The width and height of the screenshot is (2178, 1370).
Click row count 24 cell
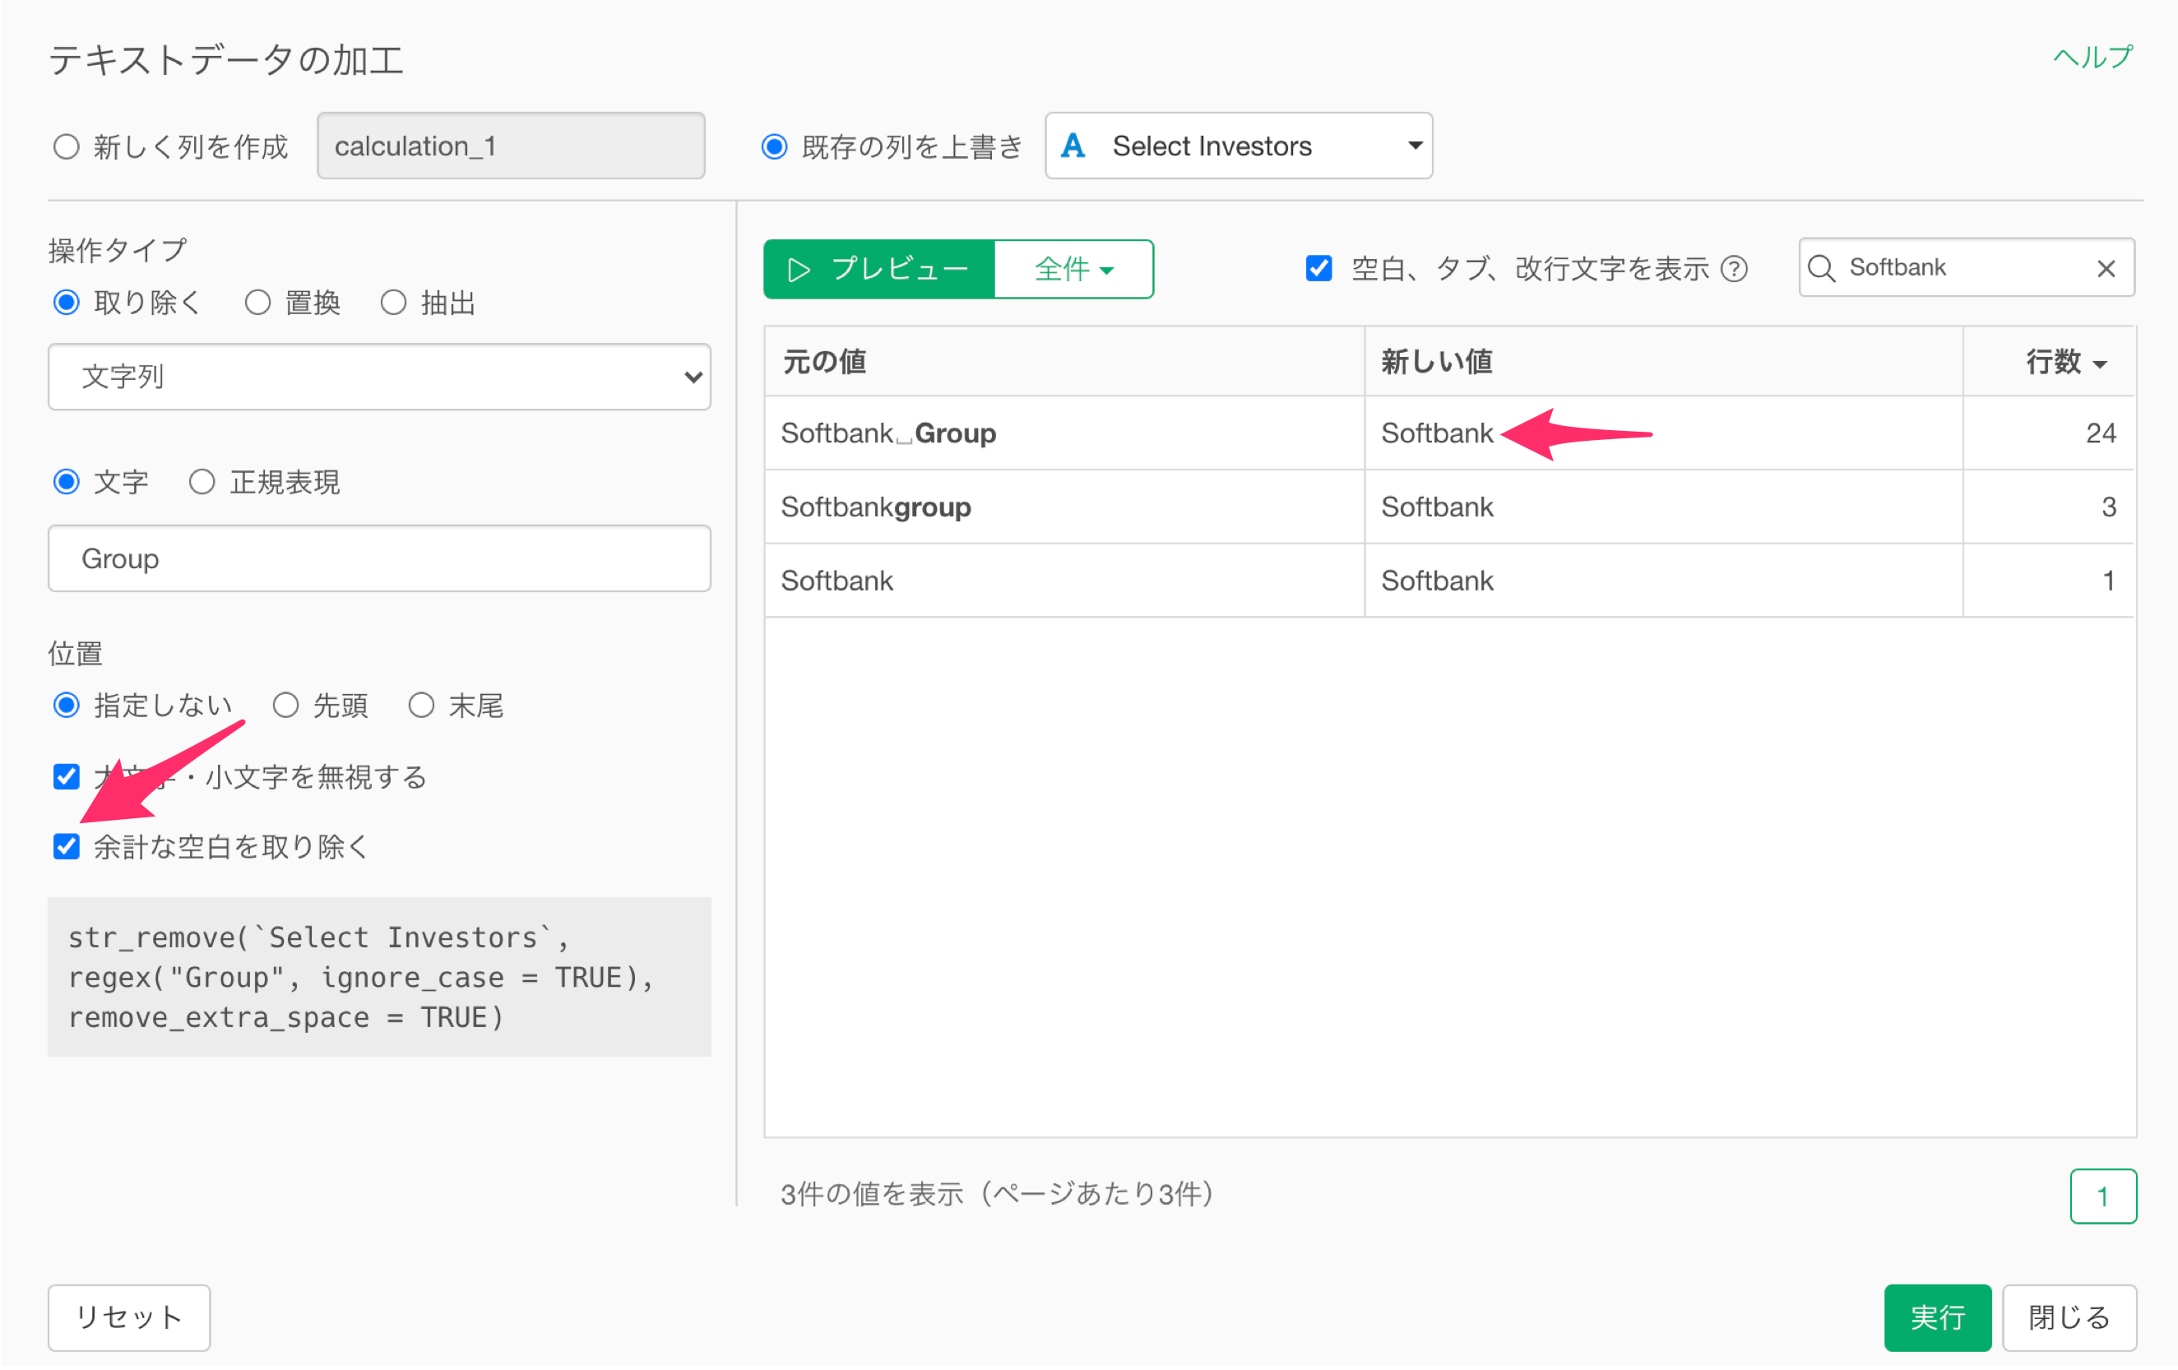click(2049, 433)
